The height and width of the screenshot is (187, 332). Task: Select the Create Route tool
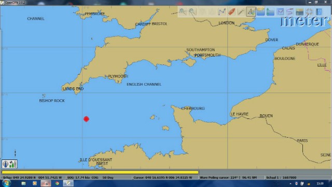point(222,11)
